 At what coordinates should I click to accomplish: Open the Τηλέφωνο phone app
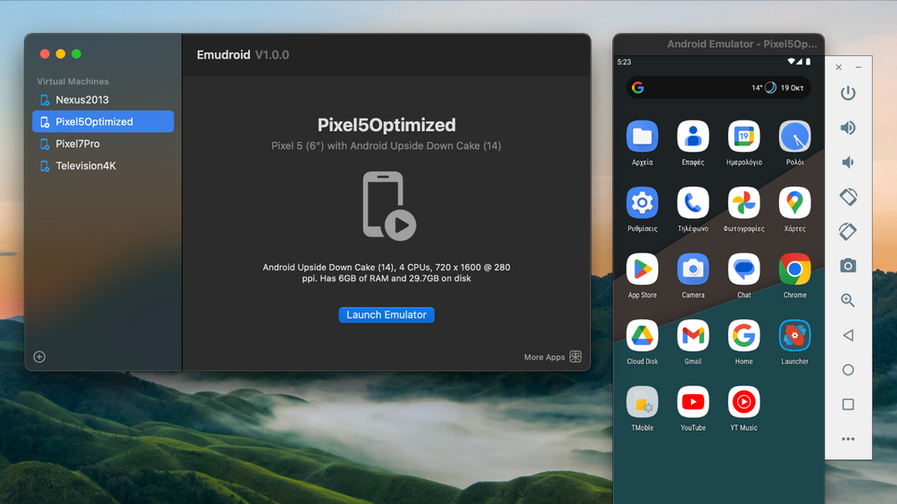tap(693, 202)
